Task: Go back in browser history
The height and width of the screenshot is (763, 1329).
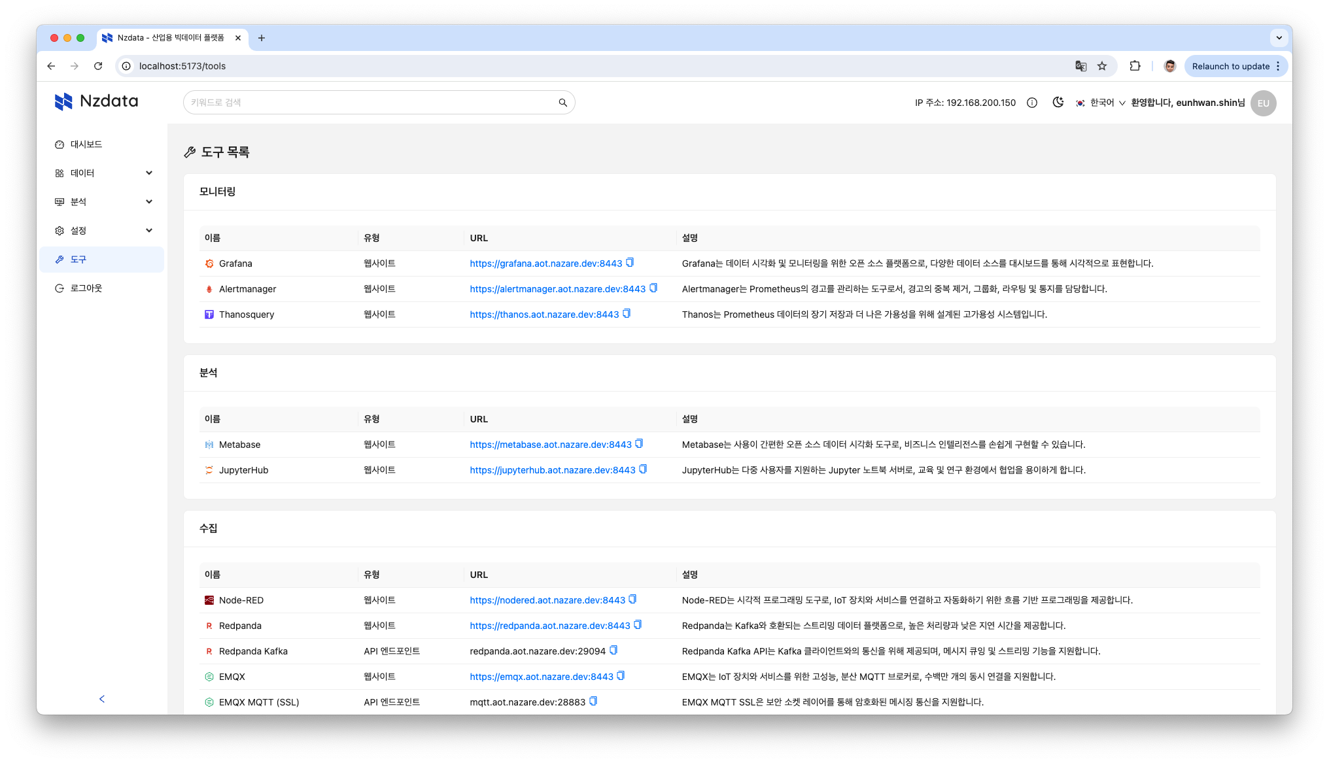Action: pyautogui.click(x=51, y=66)
